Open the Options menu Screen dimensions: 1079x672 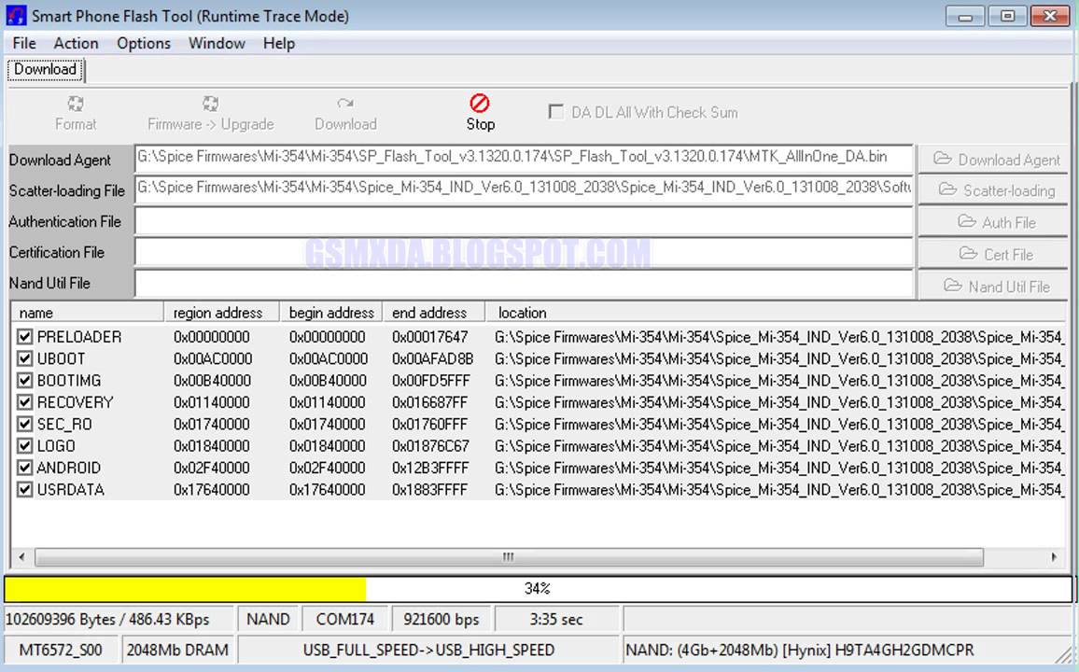(143, 43)
